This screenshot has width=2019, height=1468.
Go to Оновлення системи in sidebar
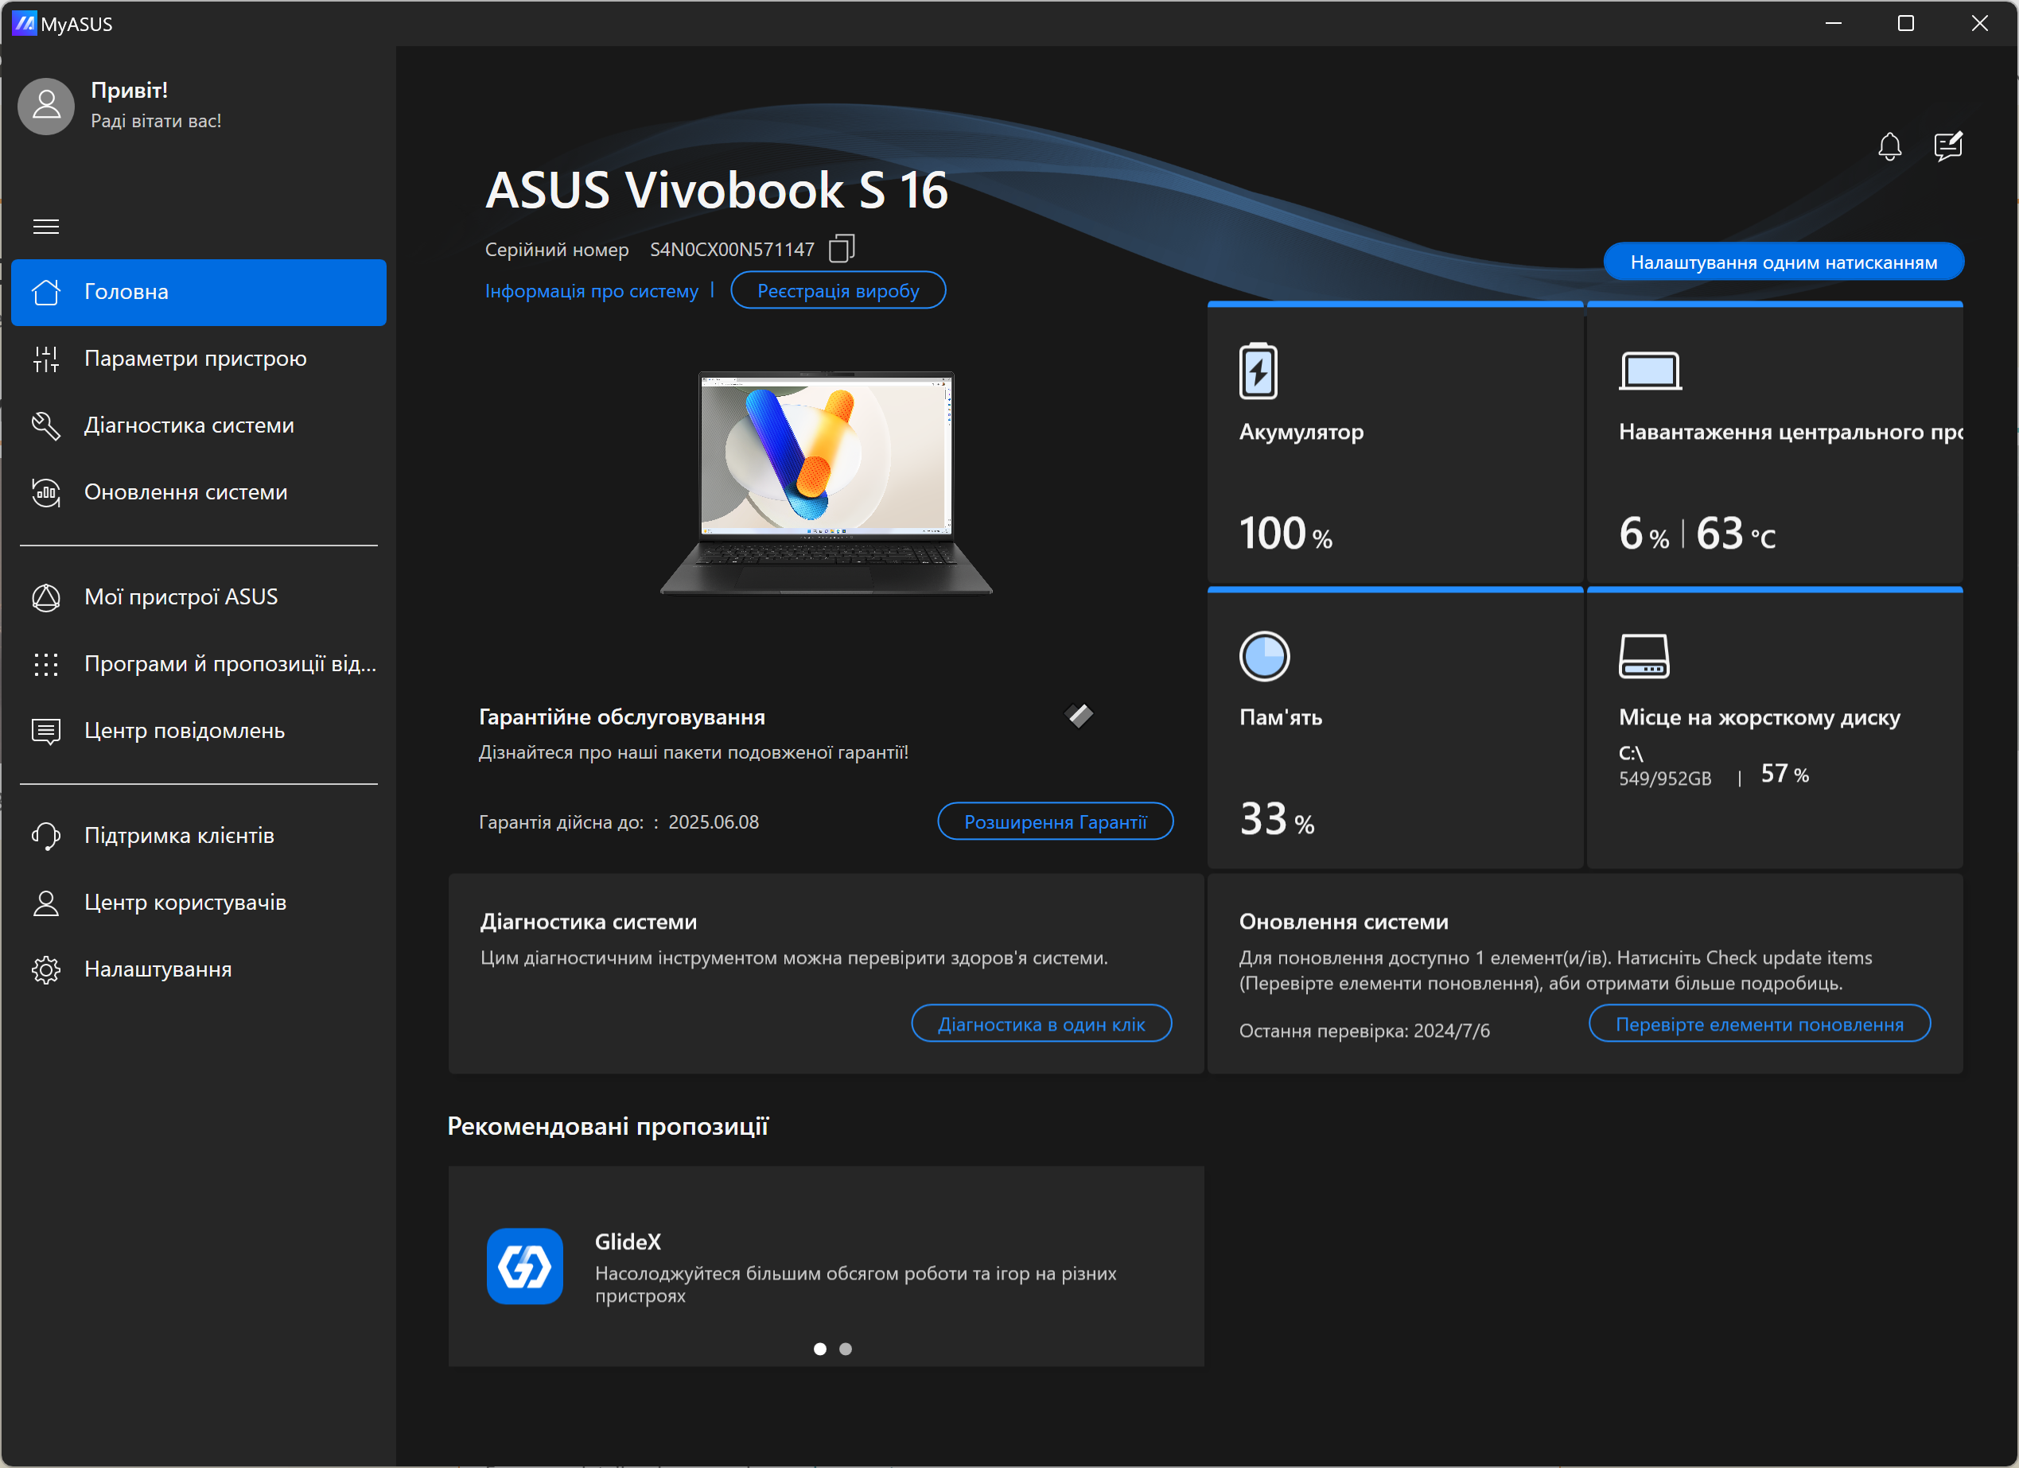199,492
